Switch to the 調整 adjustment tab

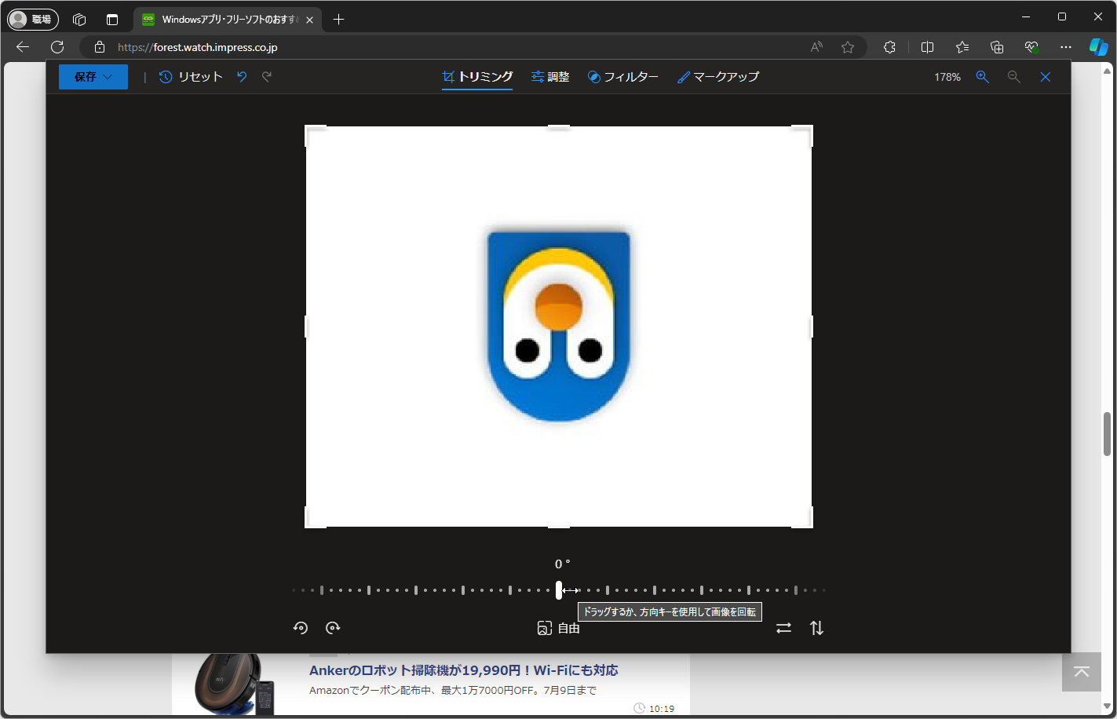click(x=550, y=76)
